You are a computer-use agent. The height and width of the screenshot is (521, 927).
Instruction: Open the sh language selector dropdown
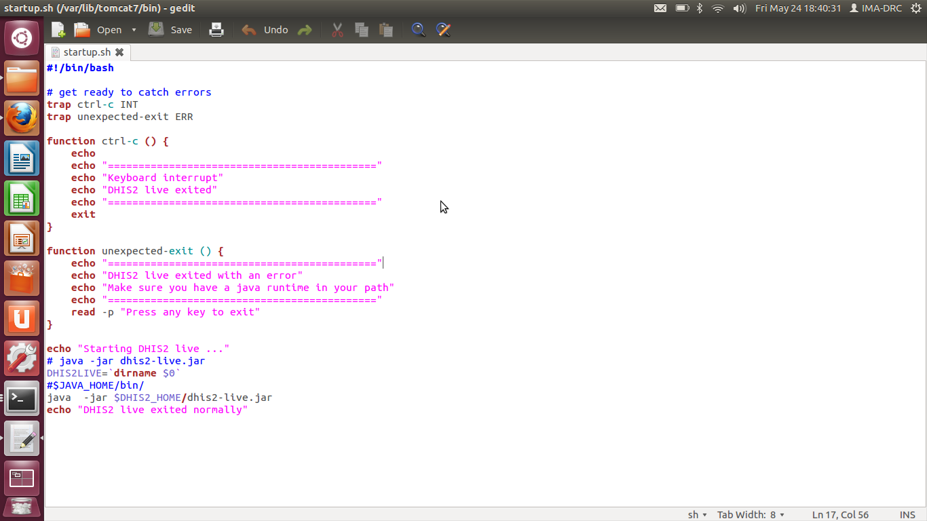pyautogui.click(x=698, y=515)
